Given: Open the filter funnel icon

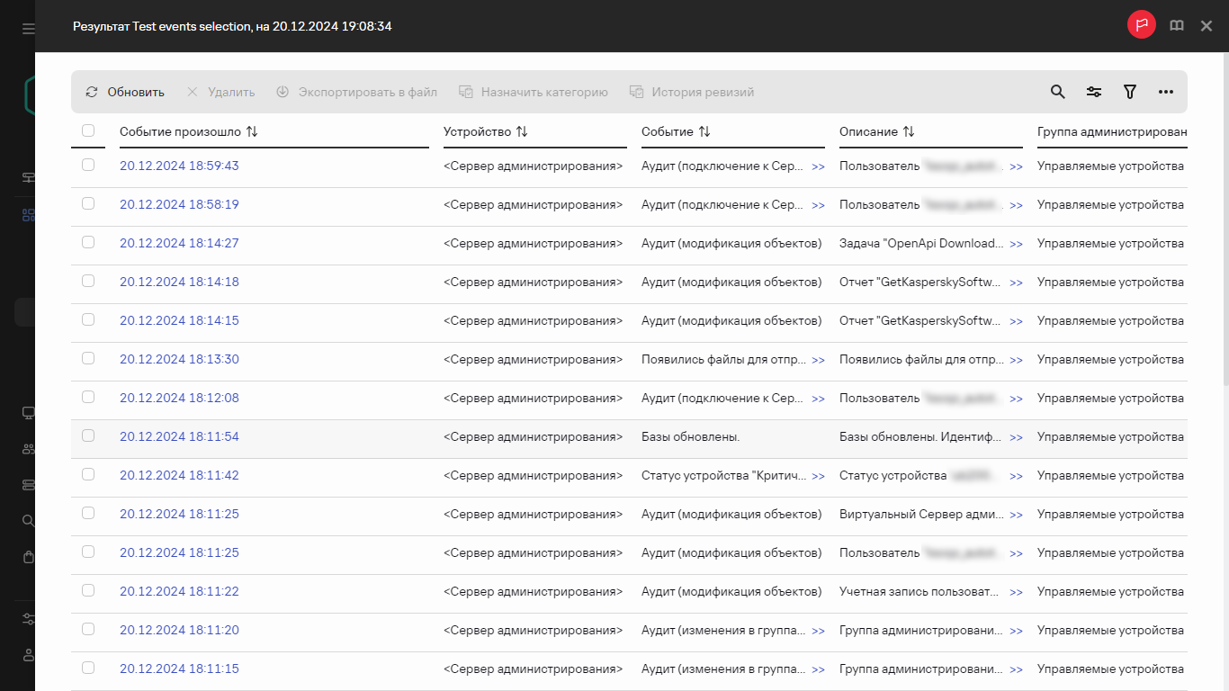Looking at the screenshot, I should click(1130, 92).
